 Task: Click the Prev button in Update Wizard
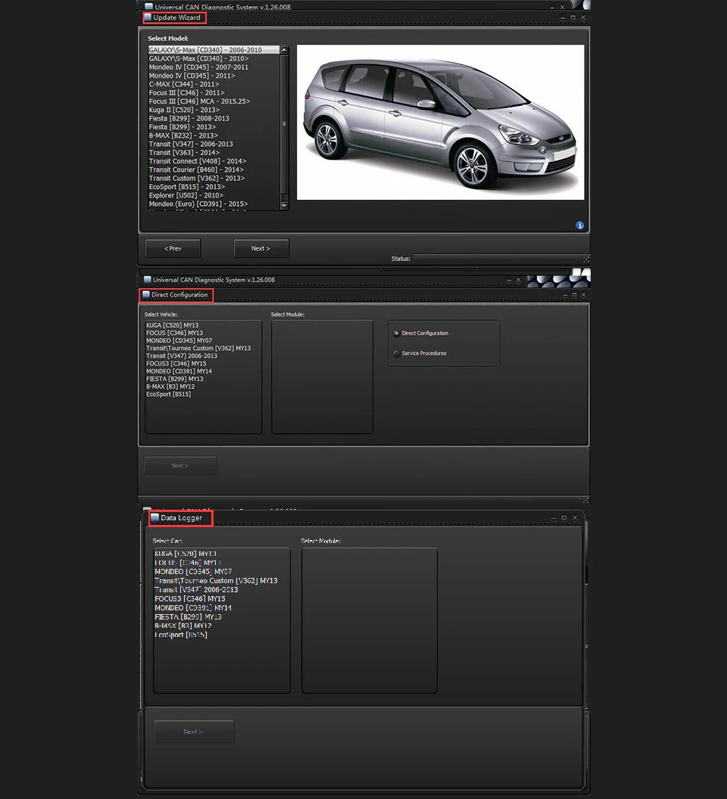[173, 248]
